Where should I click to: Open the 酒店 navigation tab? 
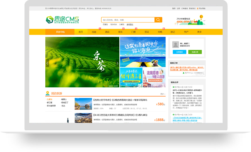point(107,32)
